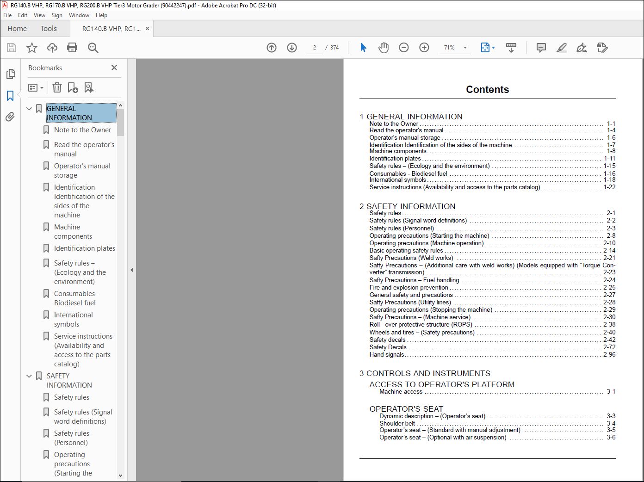Screen dimensions: 644x482
Task: Click the scrolling mode keyboard icon
Action: click(x=511, y=48)
